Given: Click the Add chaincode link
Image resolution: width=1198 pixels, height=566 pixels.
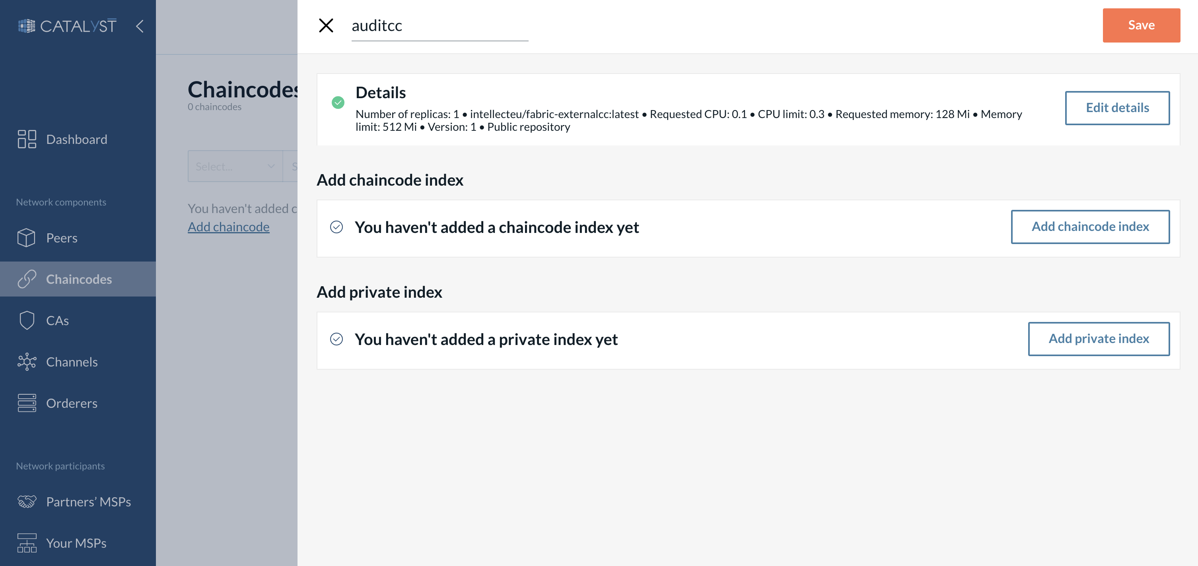Looking at the screenshot, I should click(x=228, y=226).
